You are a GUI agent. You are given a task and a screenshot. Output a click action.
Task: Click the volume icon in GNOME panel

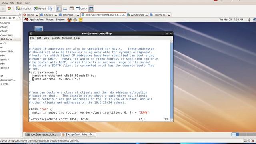coord(249,20)
